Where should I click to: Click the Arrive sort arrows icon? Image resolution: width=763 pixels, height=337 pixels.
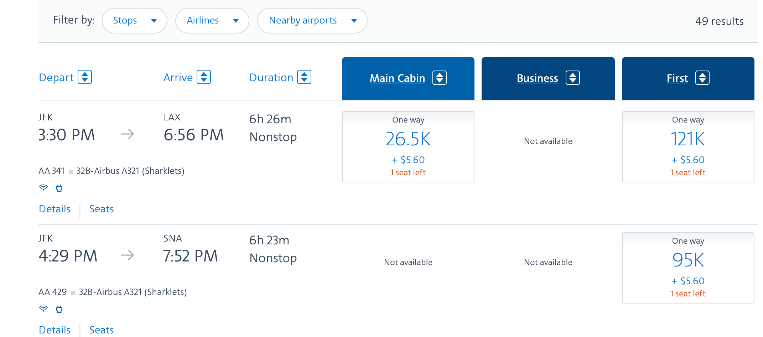(204, 77)
